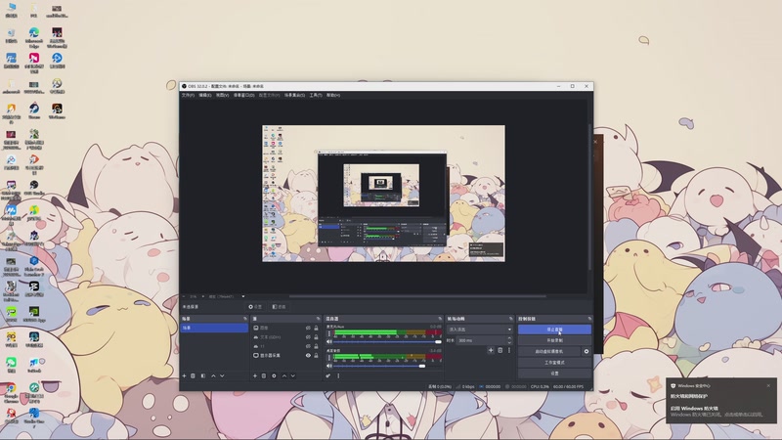Adjust 桌面音频 volume slider
This screenshot has height=440, width=782.
pyautogui.click(x=387, y=366)
